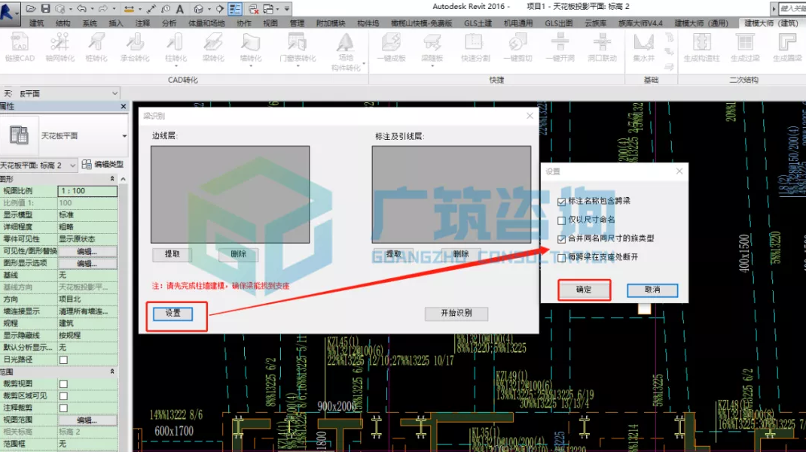Switch to the 建模大师 (通用) ribbon tab

point(701,23)
